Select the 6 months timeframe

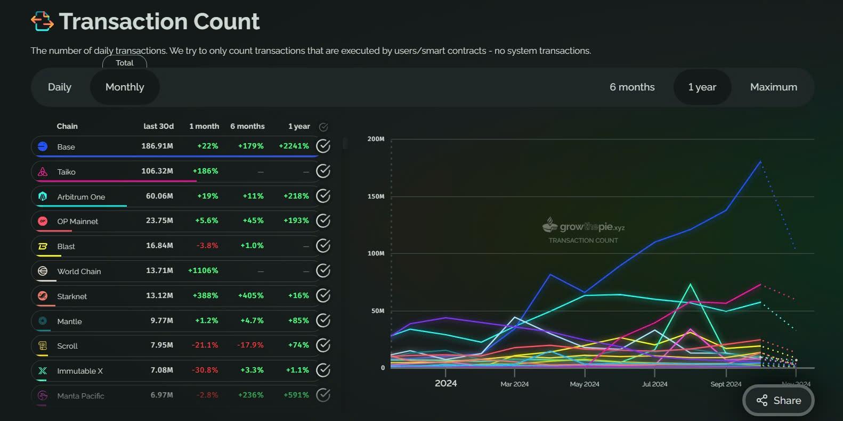coord(632,87)
